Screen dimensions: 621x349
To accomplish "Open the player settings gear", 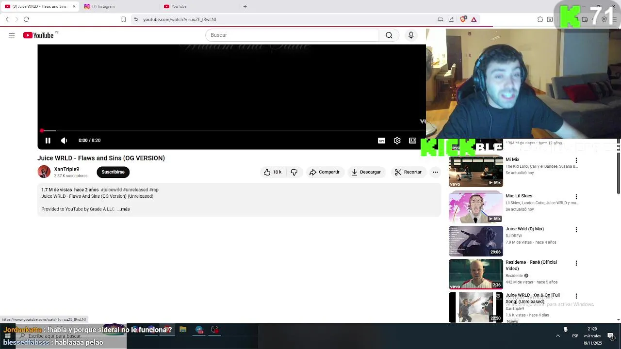I will (397, 141).
